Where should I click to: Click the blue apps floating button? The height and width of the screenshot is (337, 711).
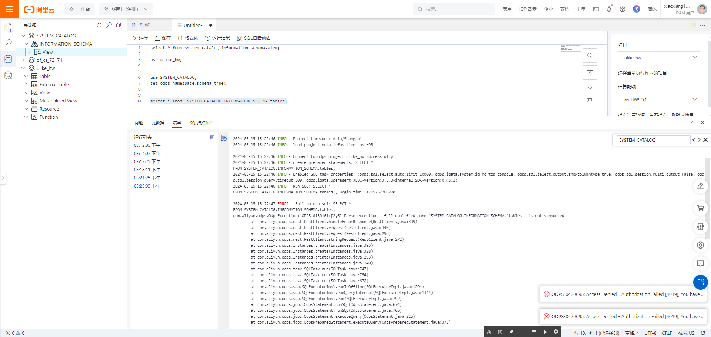click(x=700, y=282)
